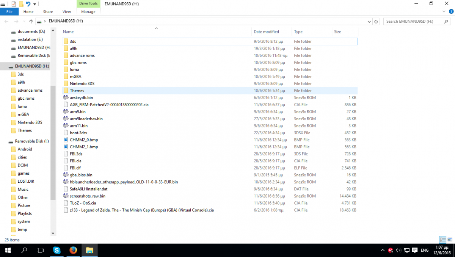Select the Nintendo 3DS folder row
The width and height of the screenshot is (455, 257).
click(210, 83)
